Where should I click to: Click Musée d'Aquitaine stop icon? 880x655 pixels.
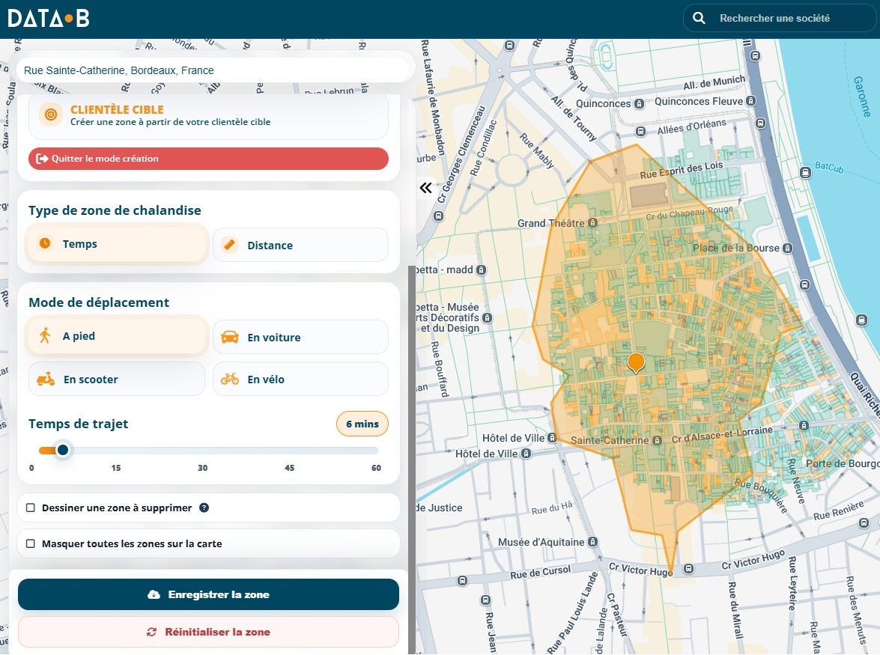pyautogui.click(x=592, y=542)
